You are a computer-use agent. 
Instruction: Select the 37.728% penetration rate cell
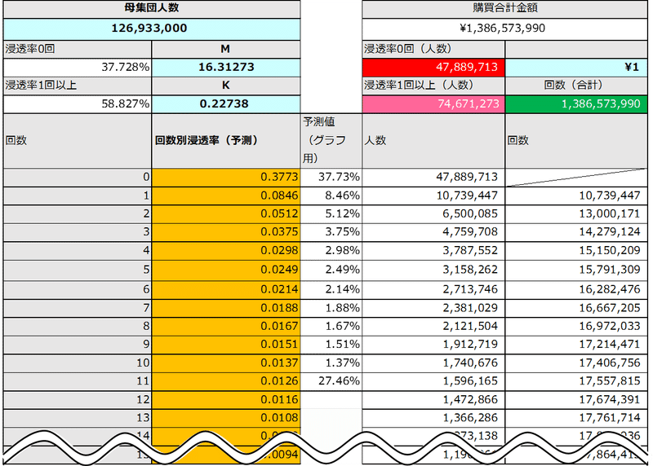coord(77,68)
